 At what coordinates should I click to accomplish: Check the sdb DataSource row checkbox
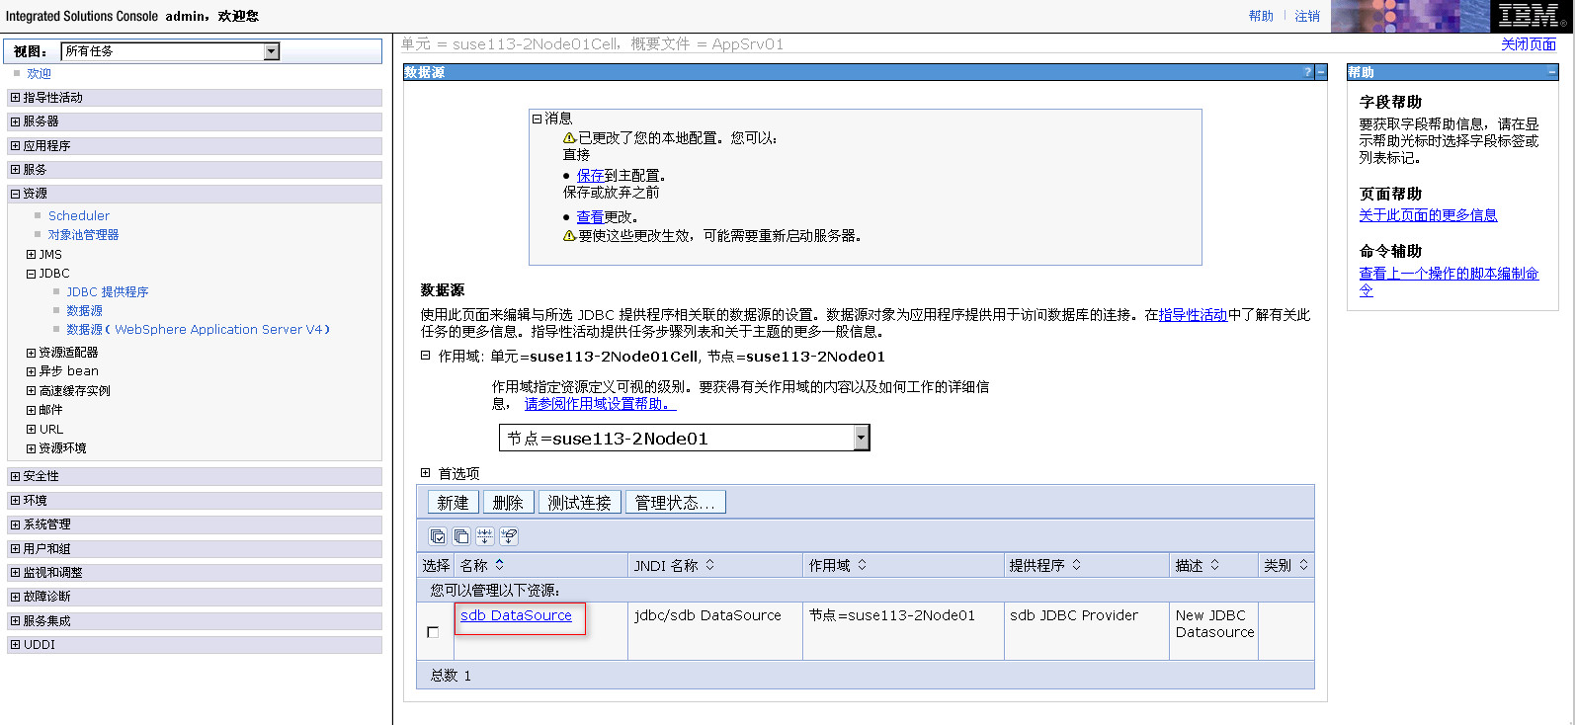[x=433, y=632]
